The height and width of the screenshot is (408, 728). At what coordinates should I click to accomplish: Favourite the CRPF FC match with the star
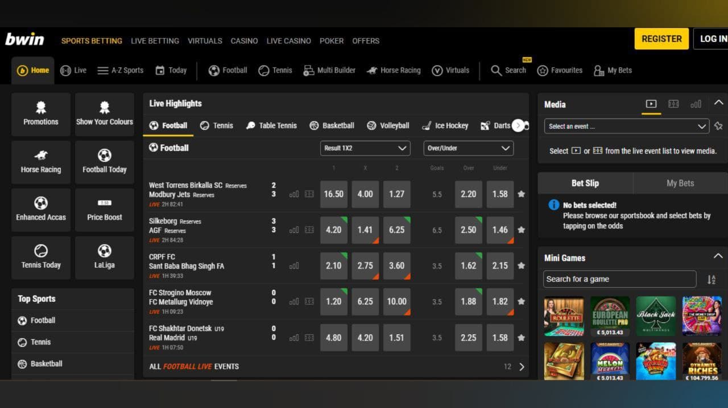point(521,265)
